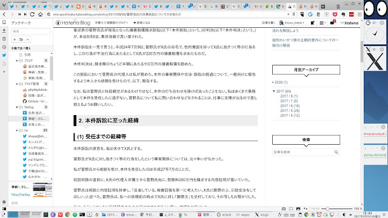Toggle image loading in status bar
The image size is (388, 218).
[x=298, y=209]
